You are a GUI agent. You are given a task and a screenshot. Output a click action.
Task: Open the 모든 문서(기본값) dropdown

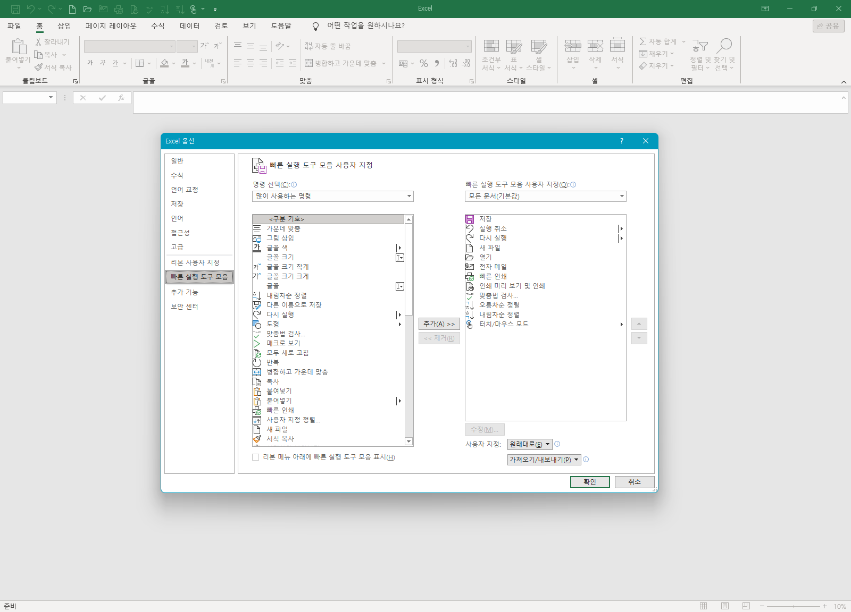[546, 196]
